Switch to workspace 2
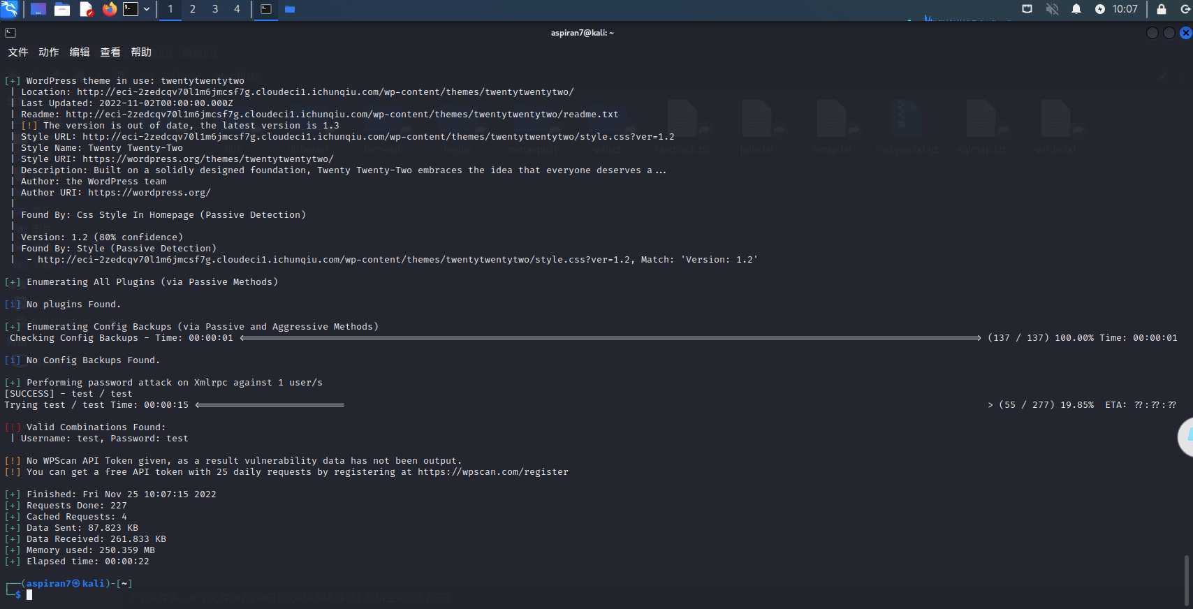Screen dimensions: 1193x609 click(x=193, y=9)
